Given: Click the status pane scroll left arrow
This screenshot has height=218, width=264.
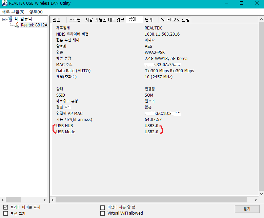Looking at the screenshot, I should [53, 200].
